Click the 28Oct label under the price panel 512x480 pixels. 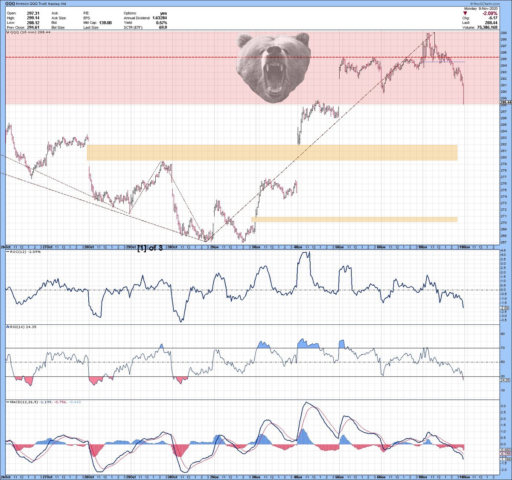tap(89, 247)
